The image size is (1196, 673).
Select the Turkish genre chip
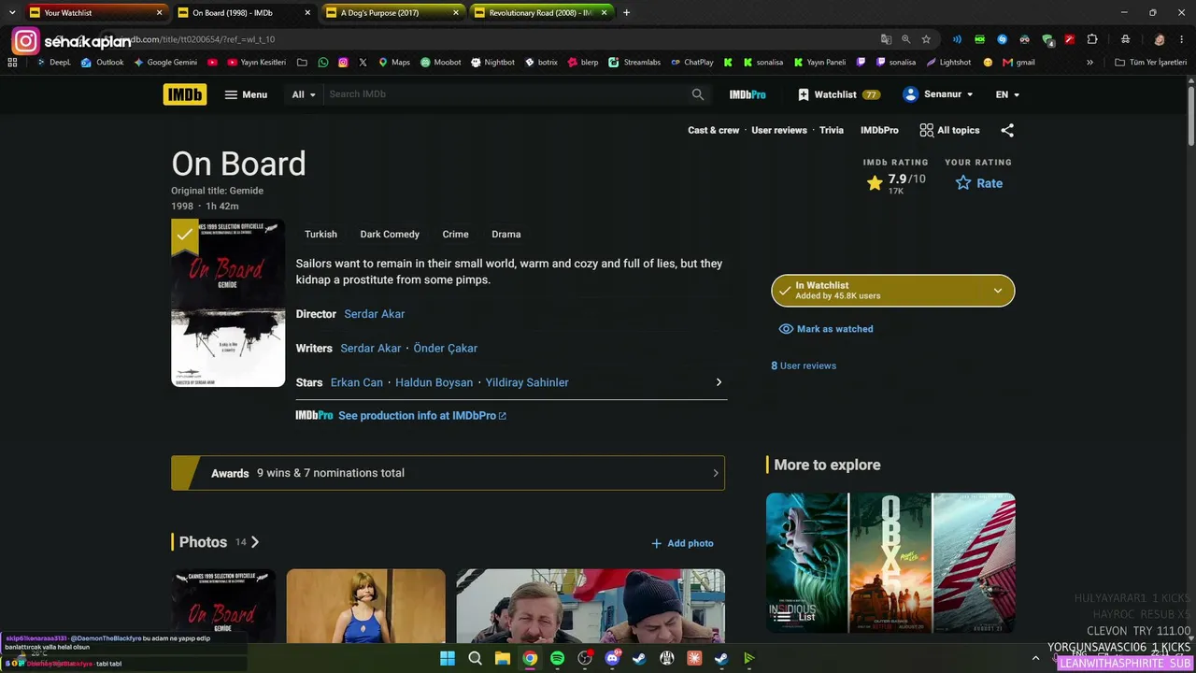(x=320, y=235)
